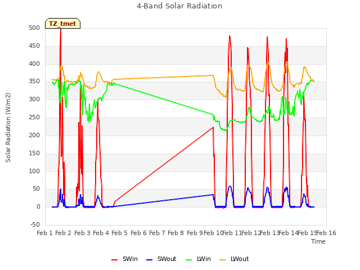
Task: Click the Feb 9 x-axis label
Action: 195,233
